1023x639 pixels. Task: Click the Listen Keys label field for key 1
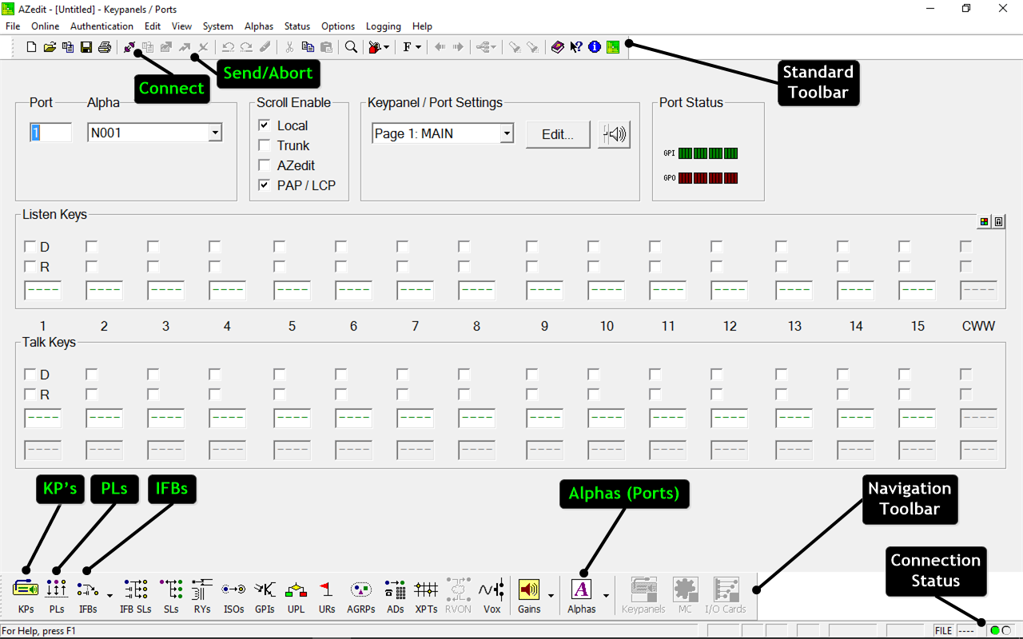pos(42,291)
